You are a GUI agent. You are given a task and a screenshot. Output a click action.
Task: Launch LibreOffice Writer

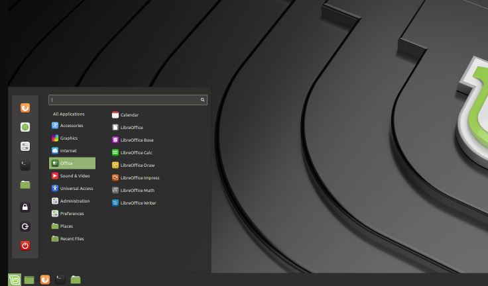[x=134, y=203]
